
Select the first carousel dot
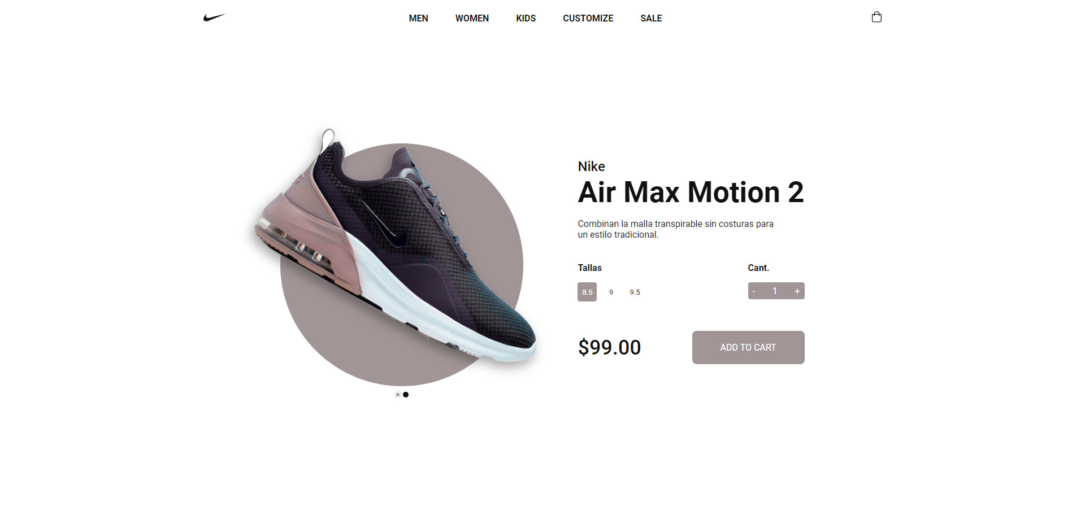(x=398, y=395)
